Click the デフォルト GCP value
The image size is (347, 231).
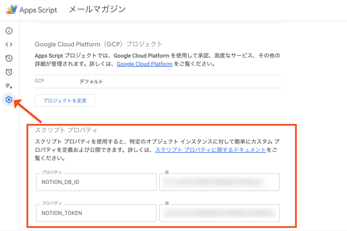91,82
